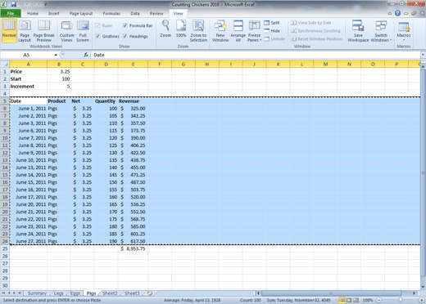Open Page Break Preview
This screenshot has width=426, height=304.
pos(44,31)
